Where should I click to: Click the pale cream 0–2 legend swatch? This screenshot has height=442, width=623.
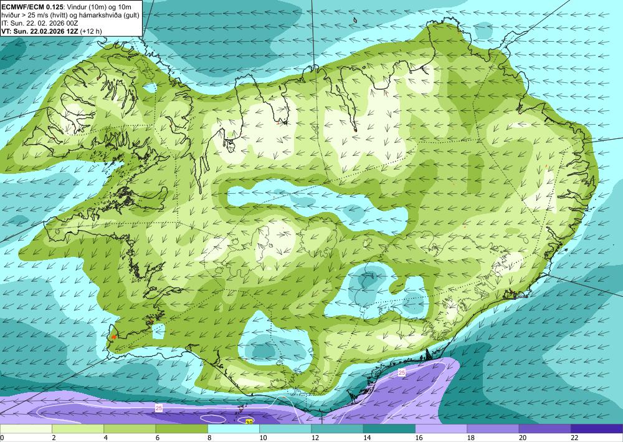pos(26,428)
